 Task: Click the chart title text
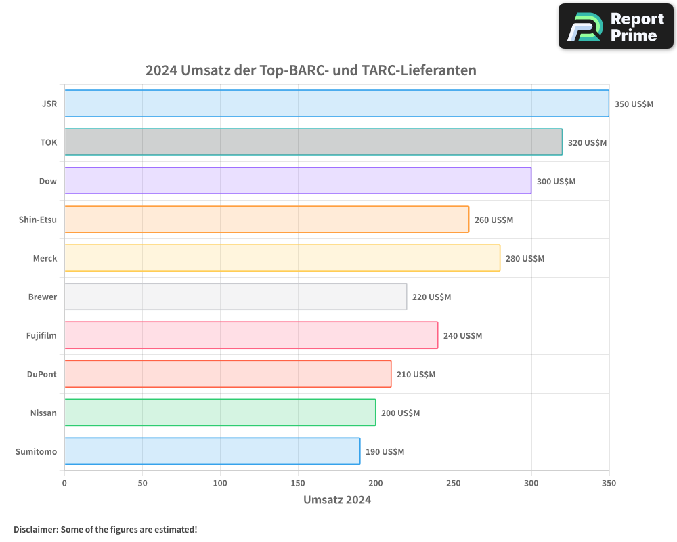(311, 70)
